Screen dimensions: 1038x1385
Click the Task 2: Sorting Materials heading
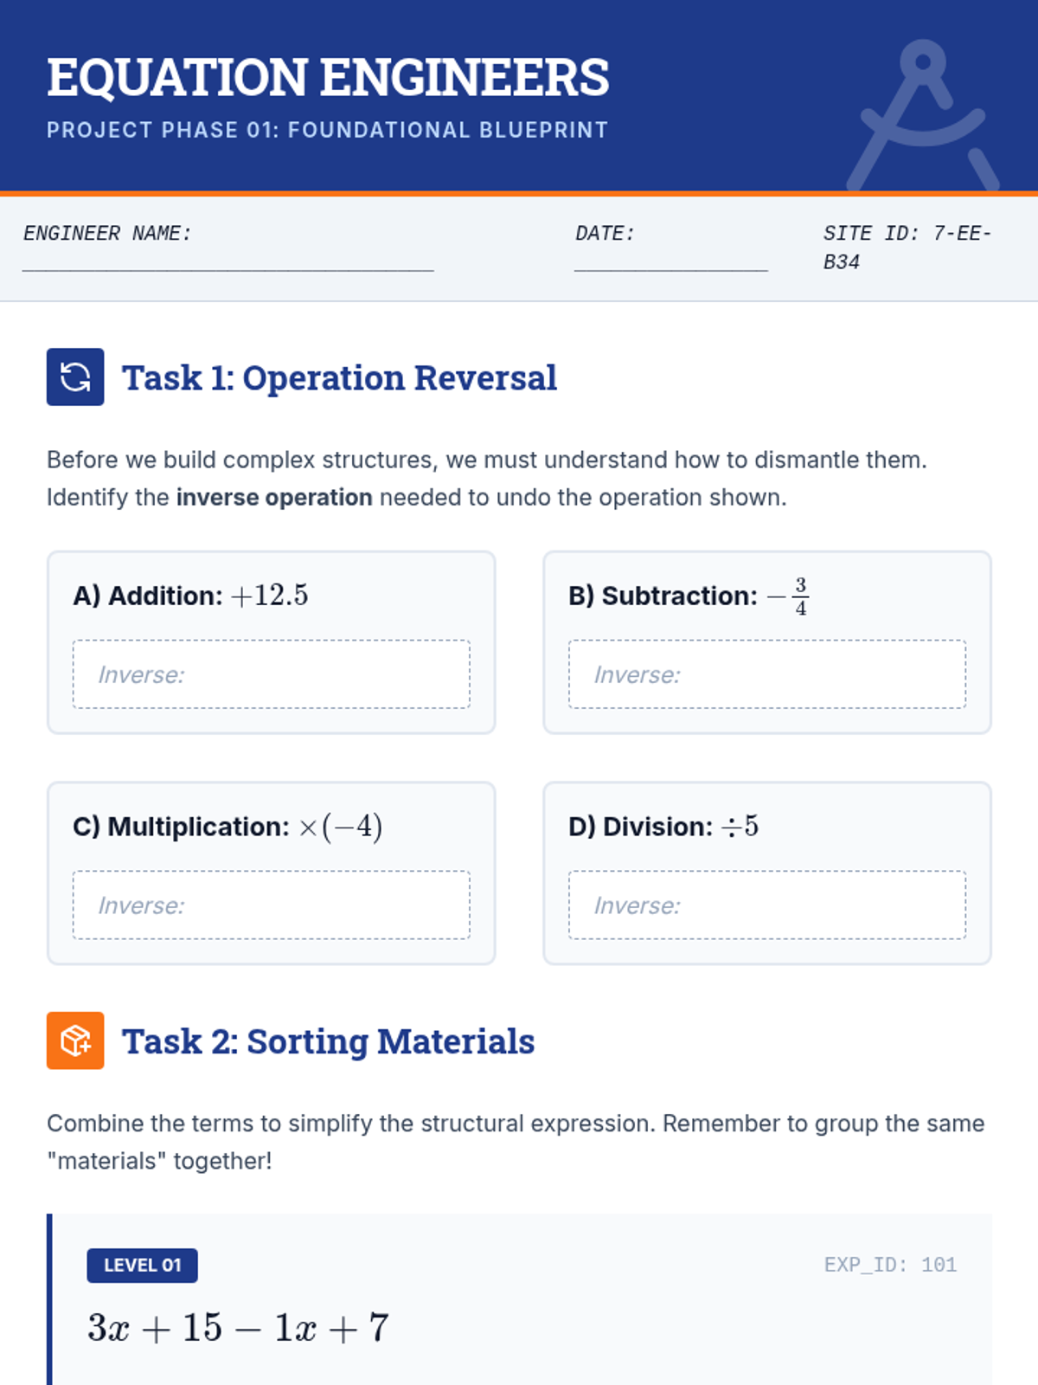coord(328,1041)
